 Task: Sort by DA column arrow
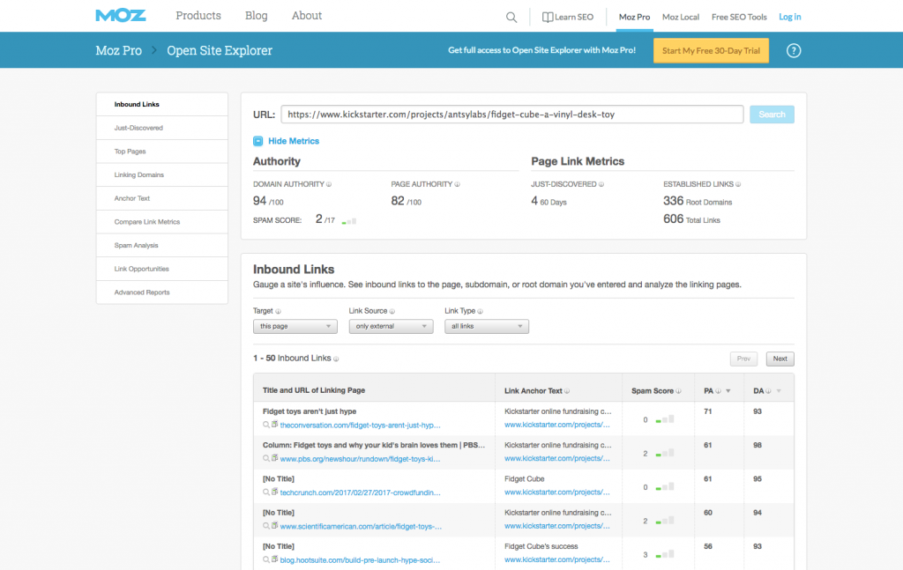coord(779,391)
